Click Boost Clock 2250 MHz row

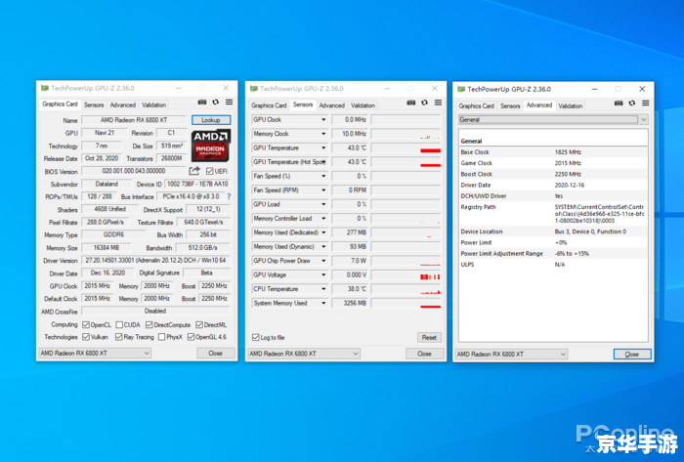click(553, 174)
